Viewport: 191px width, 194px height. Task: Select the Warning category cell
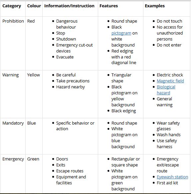[x=11, y=75]
